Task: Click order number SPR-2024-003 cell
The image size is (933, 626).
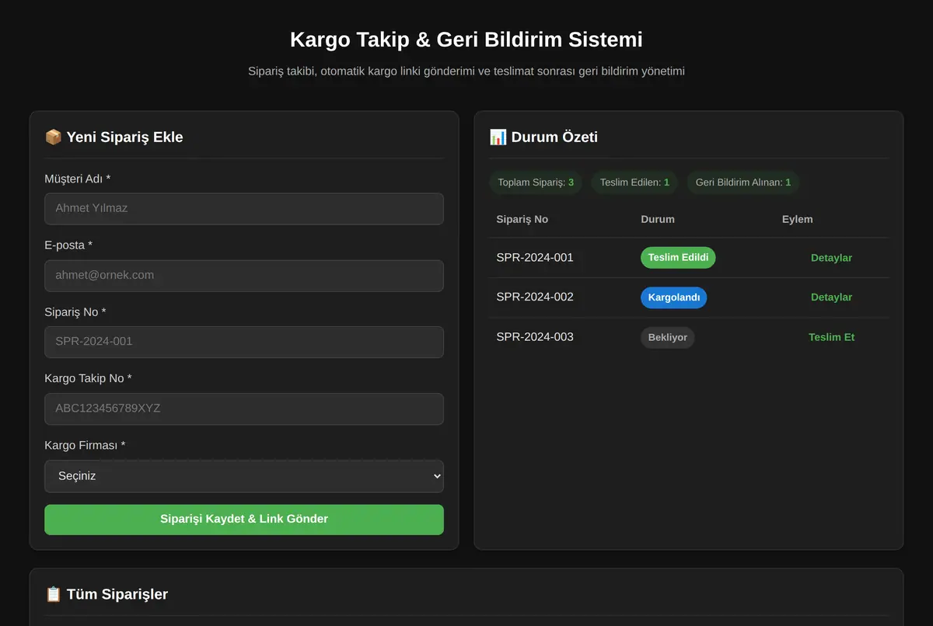Action: (535, 337)
